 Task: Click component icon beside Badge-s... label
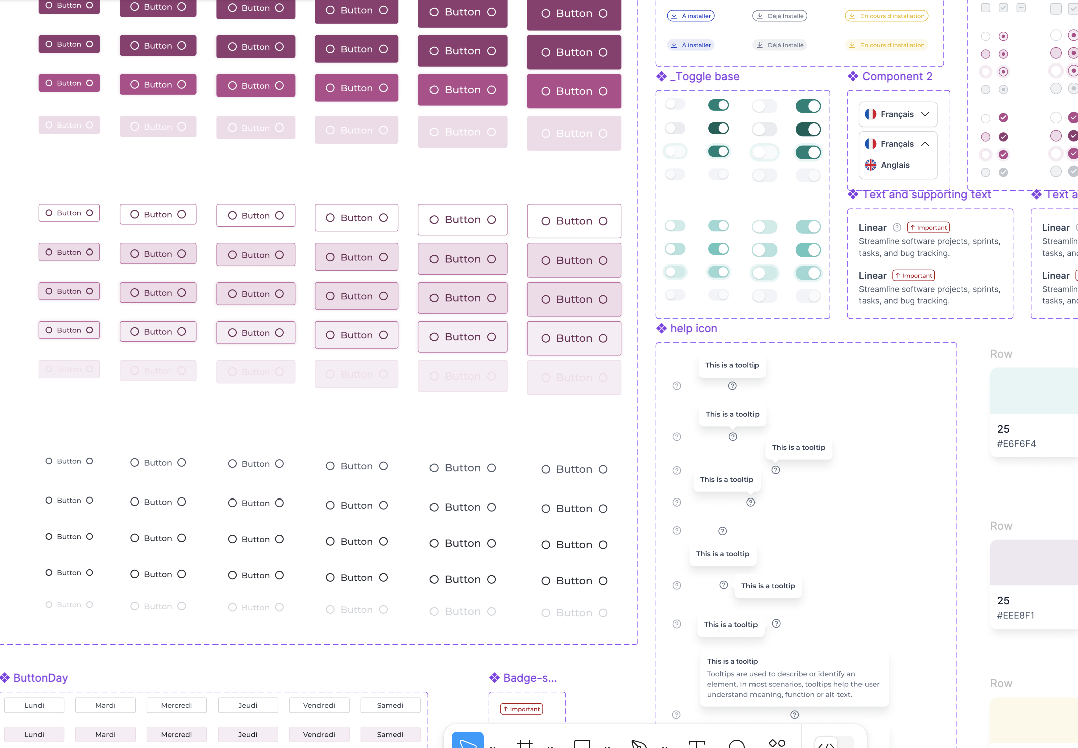(494, 678)
